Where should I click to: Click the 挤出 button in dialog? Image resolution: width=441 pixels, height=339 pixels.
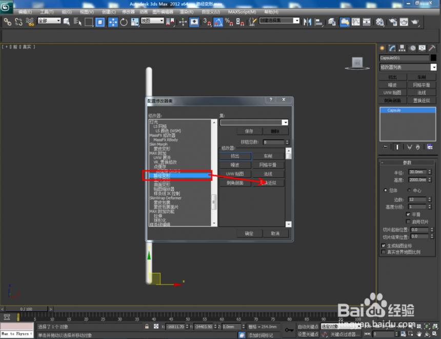coord(235,156)
